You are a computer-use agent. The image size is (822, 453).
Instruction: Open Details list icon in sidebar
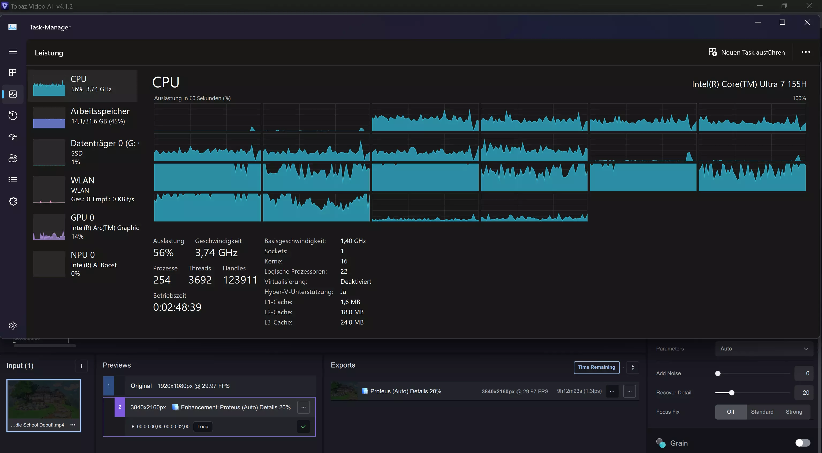(13, 180)
